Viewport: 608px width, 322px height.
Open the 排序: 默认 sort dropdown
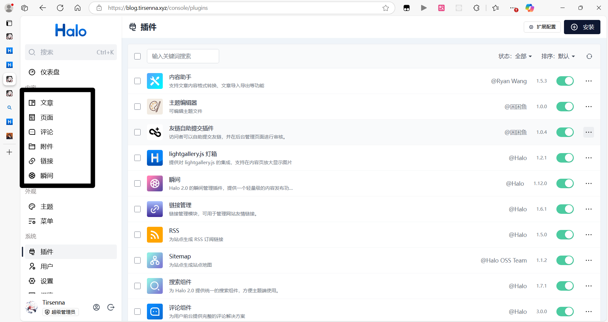[x=558, y=56]
